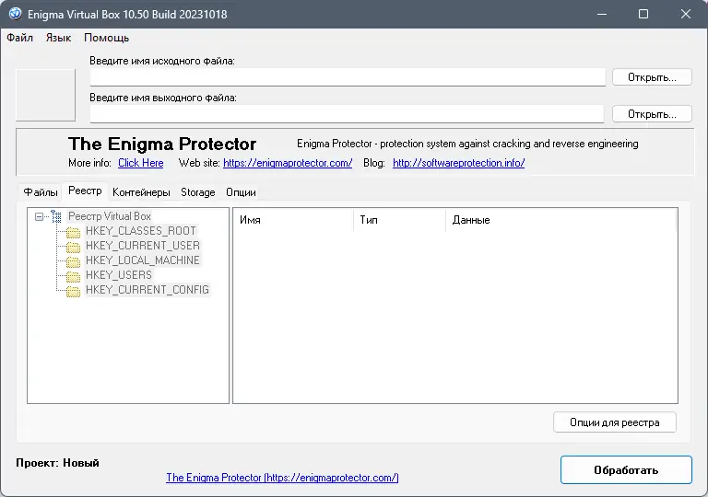Image resolution: width=708 pixels, height=497 pixels.
Task: Open the Язык menu
Action: [x=58, y=38]
